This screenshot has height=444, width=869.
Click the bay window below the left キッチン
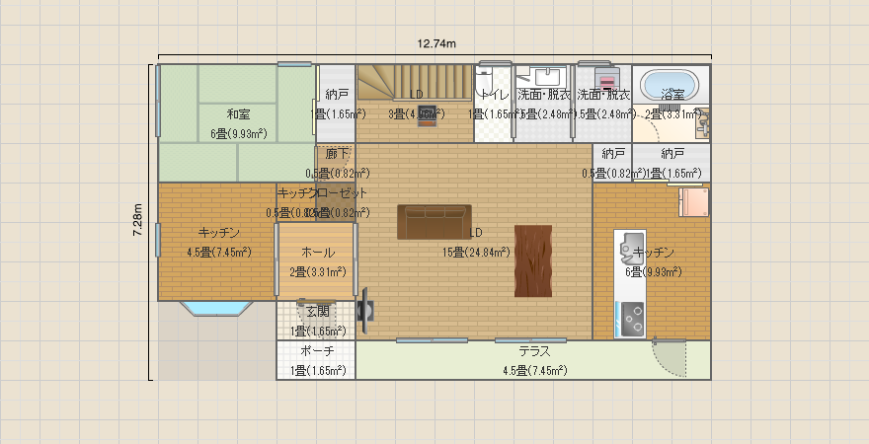click(217, 308)
